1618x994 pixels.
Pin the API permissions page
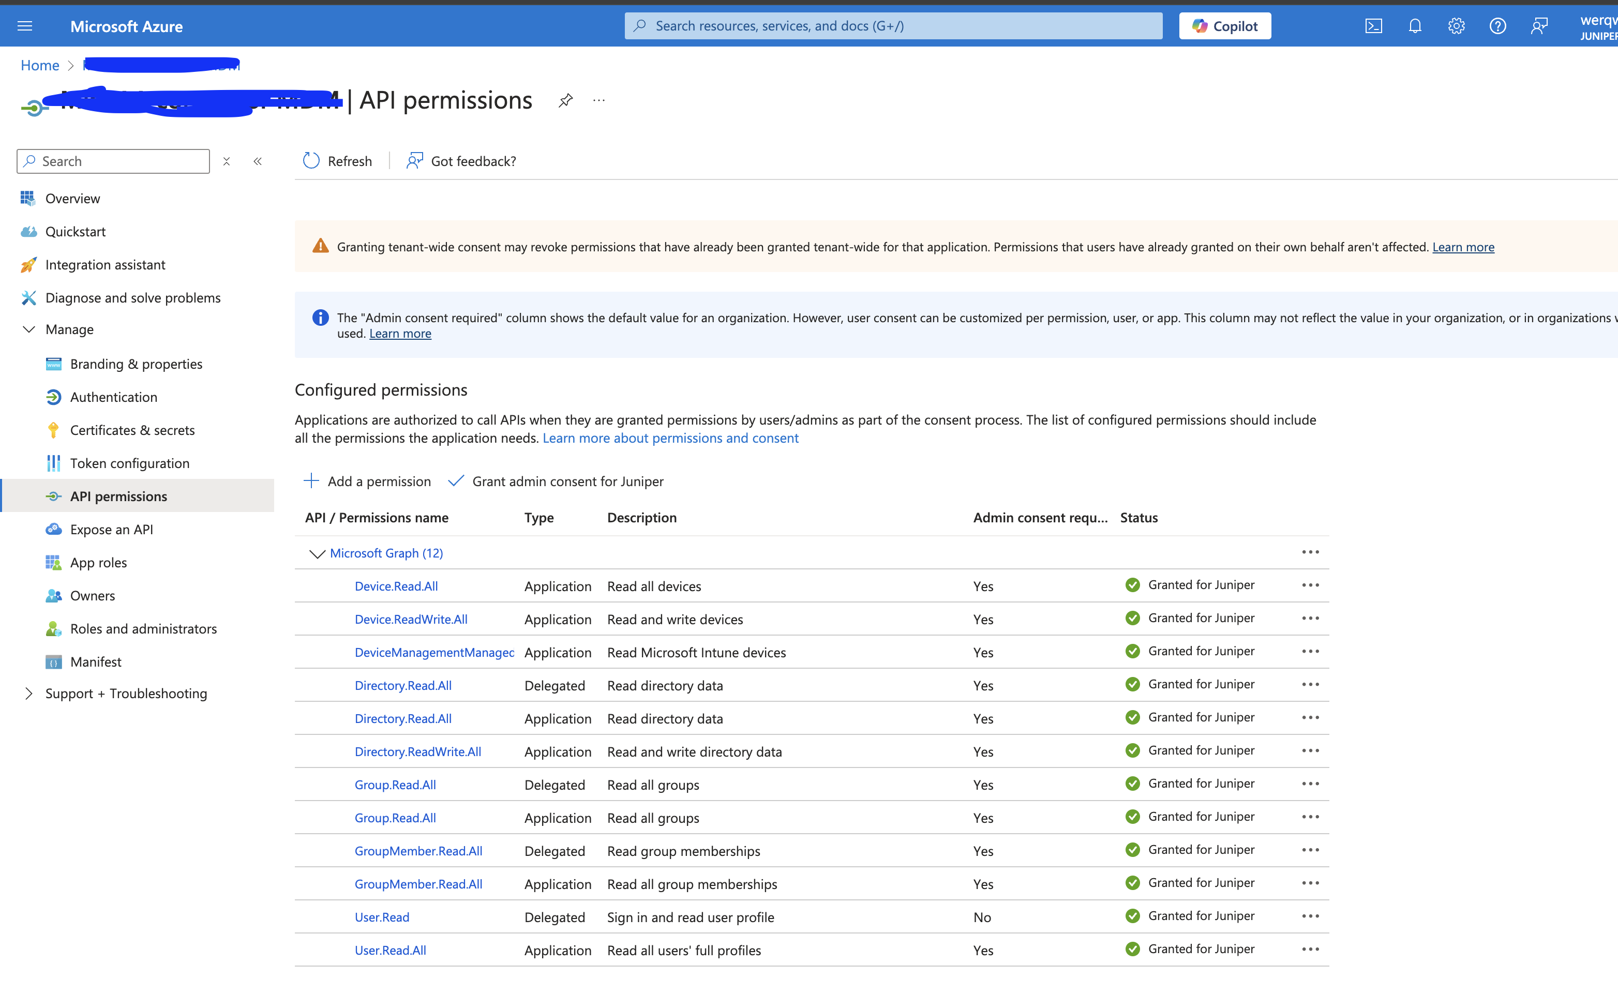565,100
